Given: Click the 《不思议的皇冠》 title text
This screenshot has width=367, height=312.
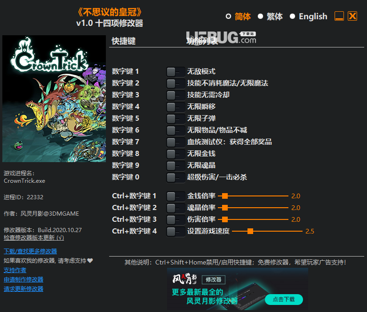Looking at the screenshot, I should (x=110, y=12).
